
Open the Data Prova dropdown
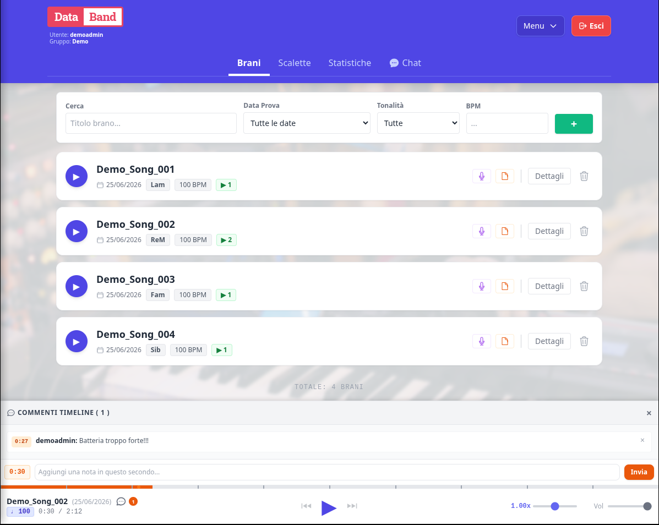click(307, 123)
